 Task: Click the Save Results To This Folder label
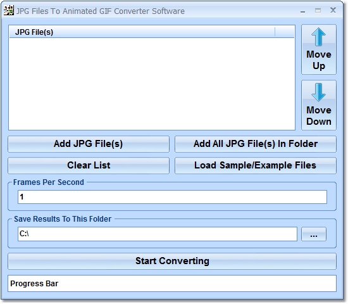click(x=63, y=219)
